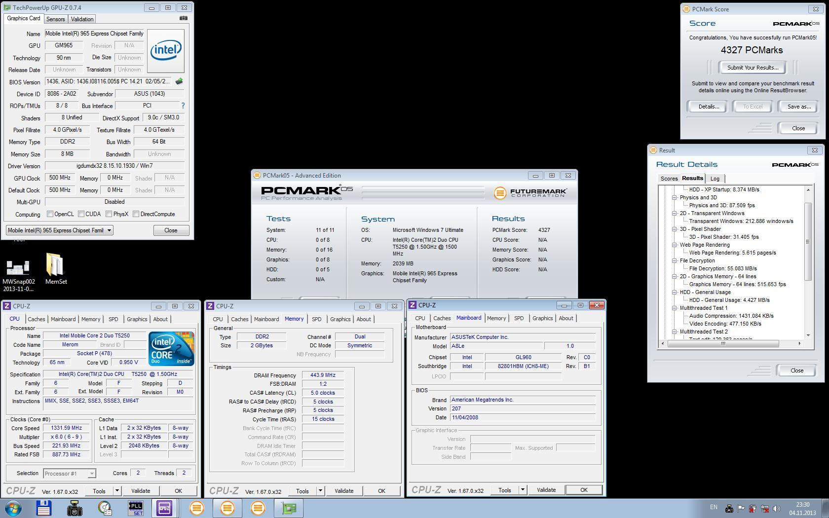Open the Log tab in Result Details
Screen dimensions: 829x518
tap(715, 179)
